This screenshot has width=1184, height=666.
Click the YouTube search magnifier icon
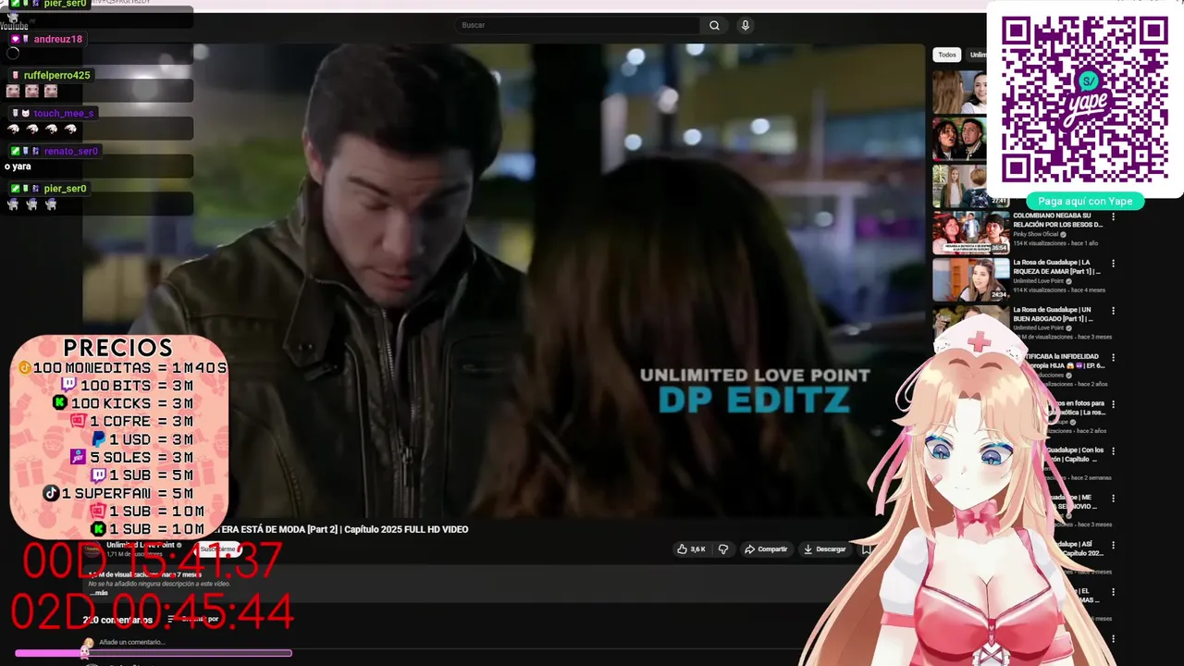tap(714, 25)
